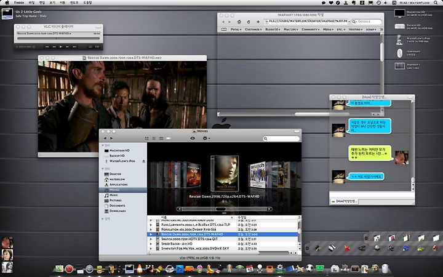Show more bookmarks overflow chevron in Safari
The width and height of the screenshot is (443, 277).
381,30
